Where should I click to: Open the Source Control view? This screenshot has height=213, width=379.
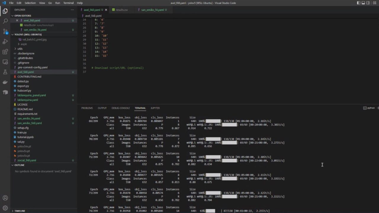(5, 31)
